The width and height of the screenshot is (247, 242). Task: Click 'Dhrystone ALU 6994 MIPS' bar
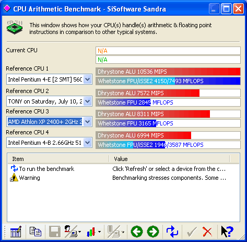pyautogui.click(x=168, y=135)
